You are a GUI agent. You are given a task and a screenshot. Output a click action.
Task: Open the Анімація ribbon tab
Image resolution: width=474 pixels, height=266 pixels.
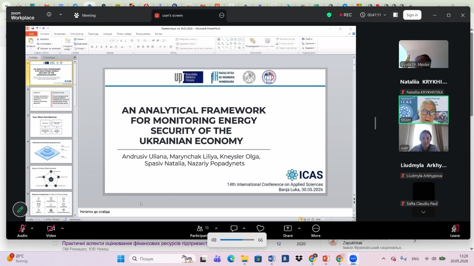[x=107, y=34]
